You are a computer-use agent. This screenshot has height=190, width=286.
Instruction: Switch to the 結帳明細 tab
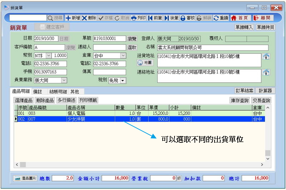pos(58,92)
